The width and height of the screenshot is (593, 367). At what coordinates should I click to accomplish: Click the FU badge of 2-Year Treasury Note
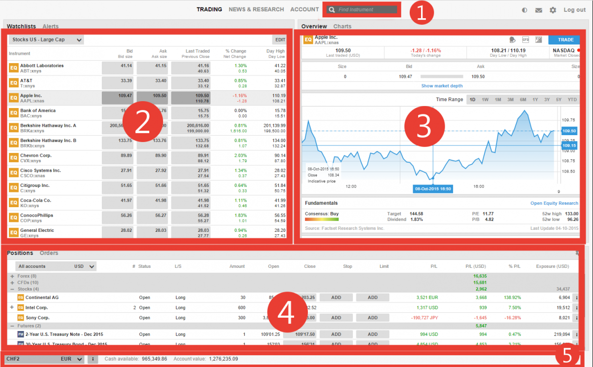20,334
